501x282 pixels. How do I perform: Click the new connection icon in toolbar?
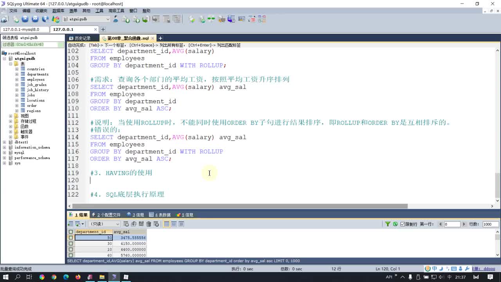click(x=4, y=19)
